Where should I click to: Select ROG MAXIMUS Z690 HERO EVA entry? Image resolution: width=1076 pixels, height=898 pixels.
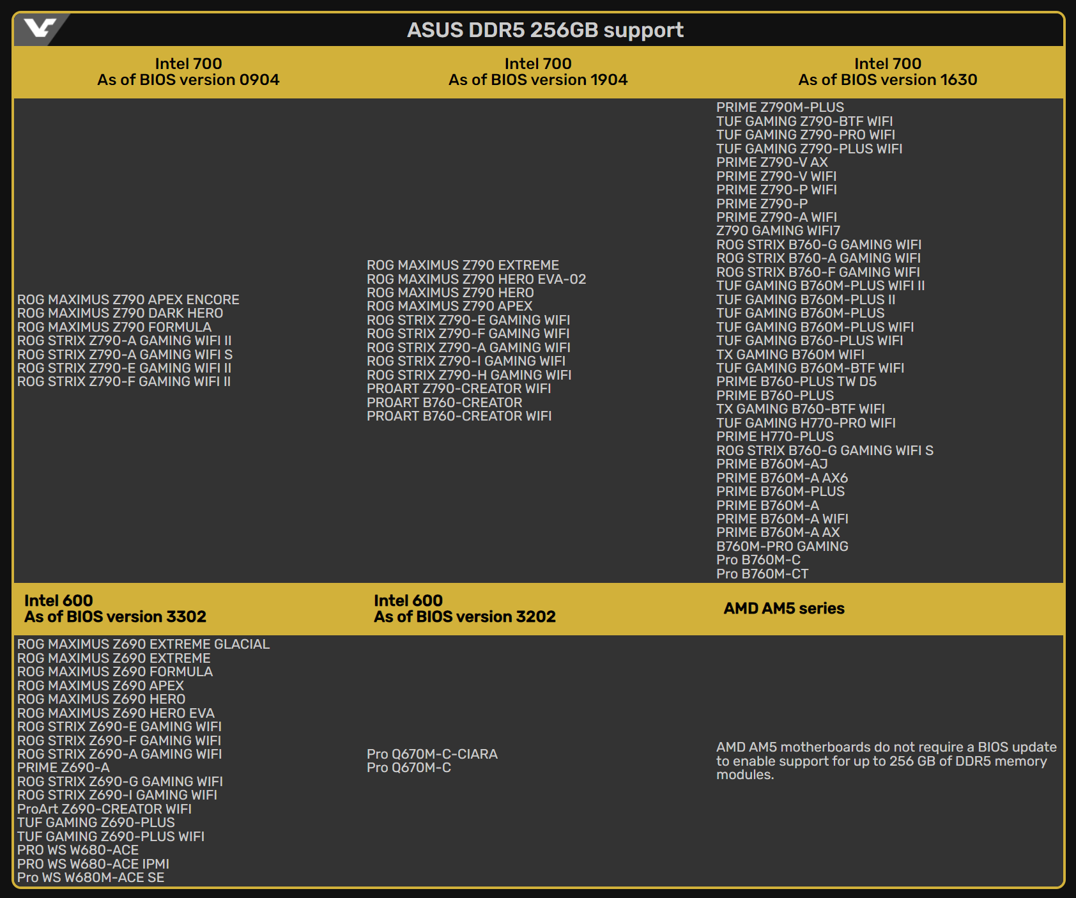[116, 713]
